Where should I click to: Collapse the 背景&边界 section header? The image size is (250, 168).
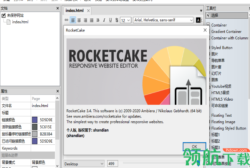[x=28, y=155]
